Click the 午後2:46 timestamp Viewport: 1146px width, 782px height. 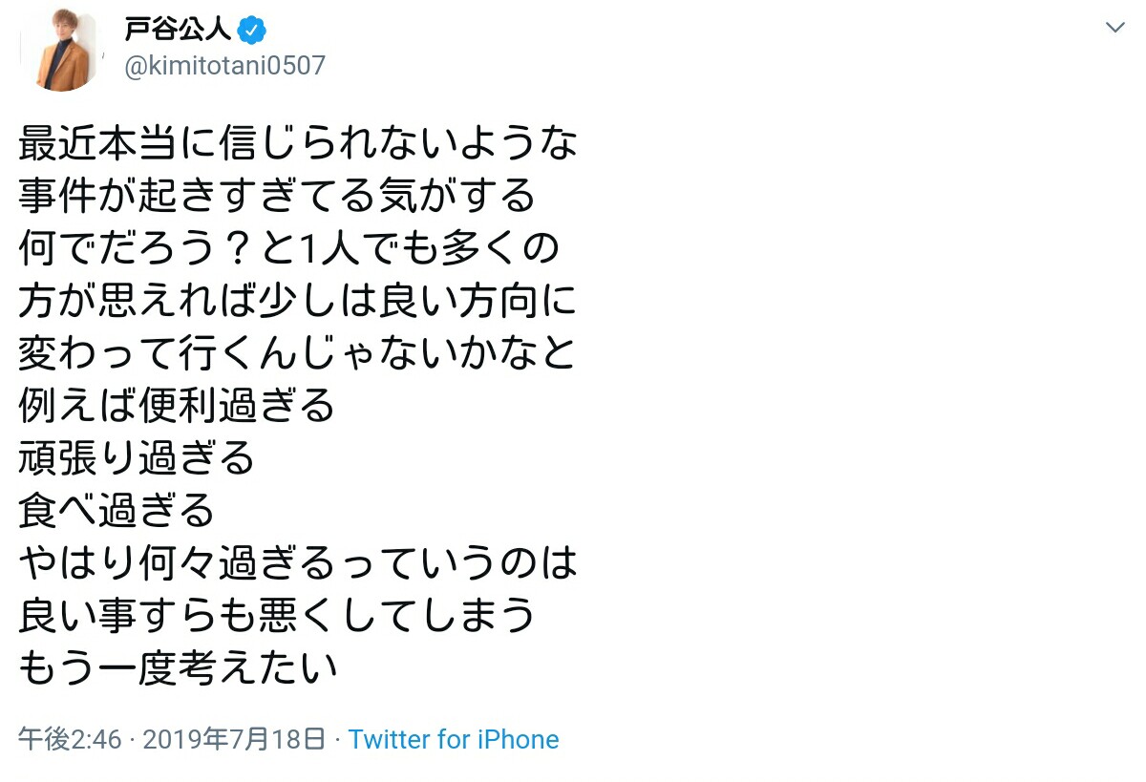[x=70, y=739]
